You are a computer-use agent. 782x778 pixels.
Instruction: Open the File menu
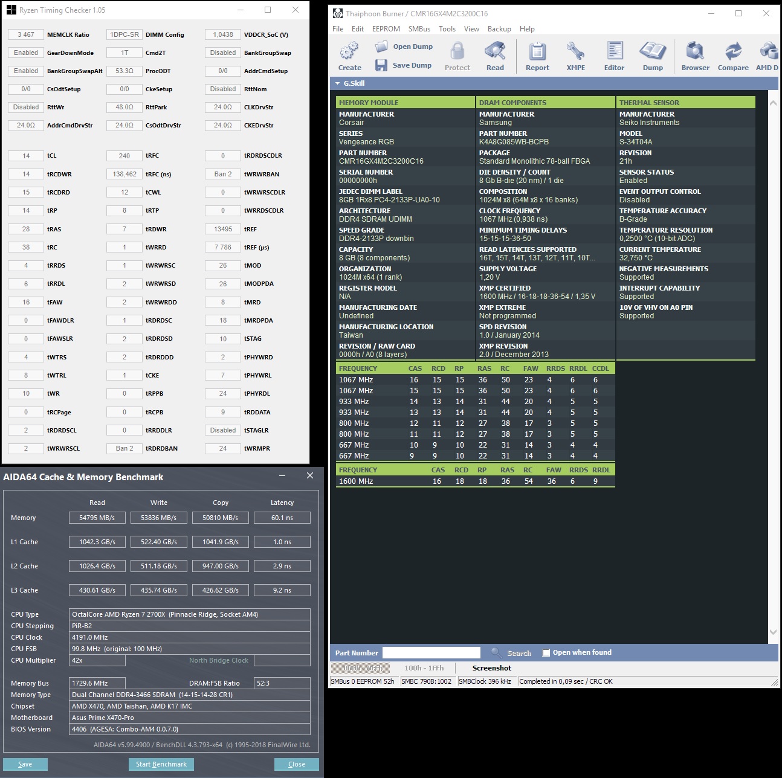click(338, 29)
